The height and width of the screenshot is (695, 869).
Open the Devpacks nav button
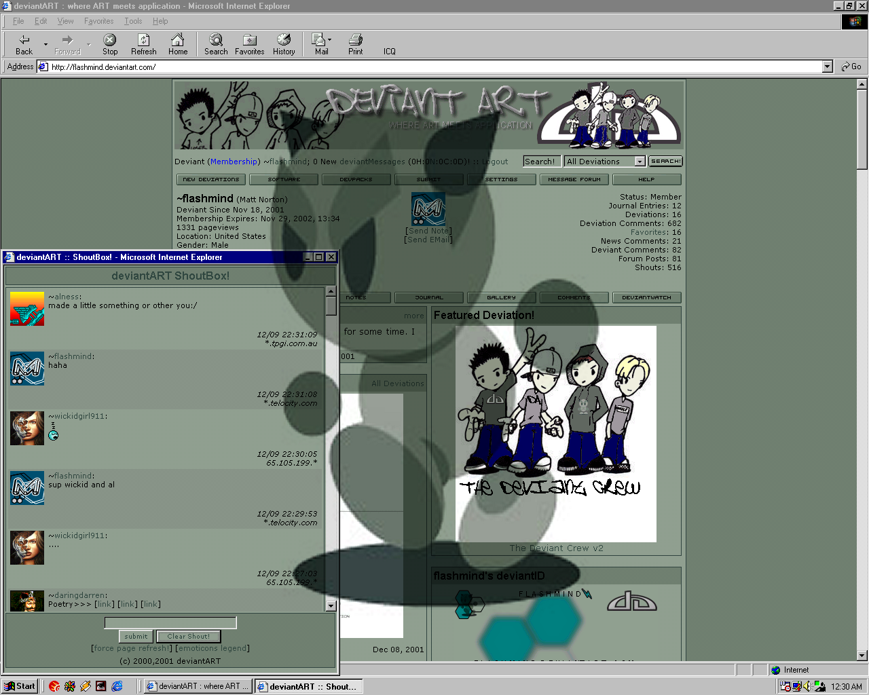pos(356,180)
